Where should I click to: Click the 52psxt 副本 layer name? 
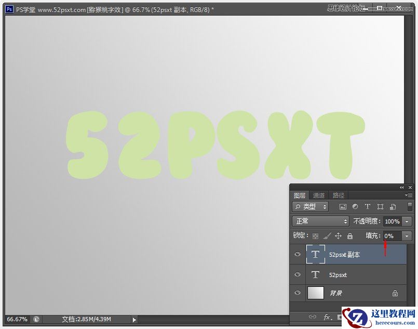tap(344, 255)
